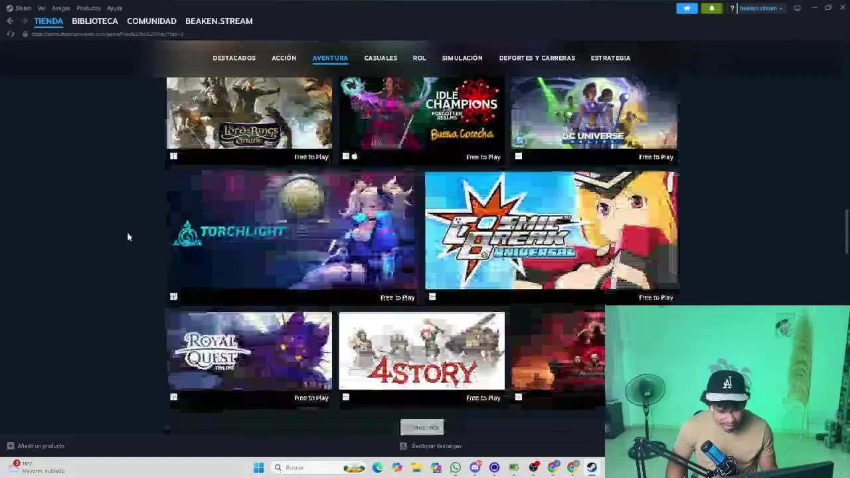Open the question mark help icon
The width and height of the screenshot is (850, 478).
pyautogui.click(x=732, y=9)
